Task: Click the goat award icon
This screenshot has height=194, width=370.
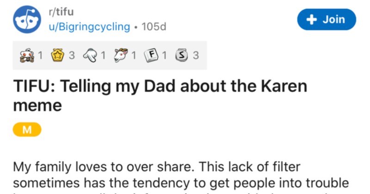Action: [121, 55]
